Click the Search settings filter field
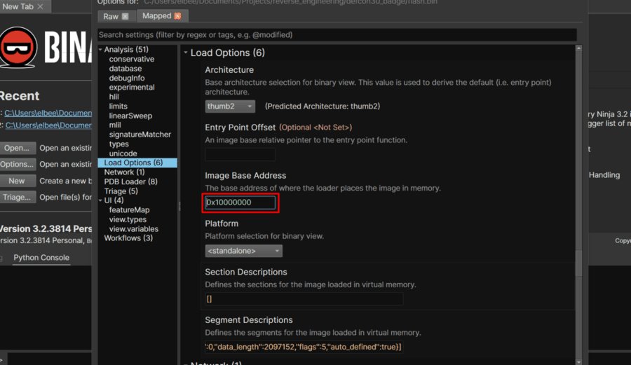Screen dimensions: 631x365 click(x=337, y=34)
